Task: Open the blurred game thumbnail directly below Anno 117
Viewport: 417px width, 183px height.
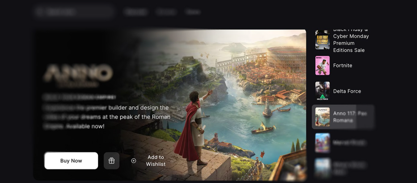Action: tap(322, 143)
